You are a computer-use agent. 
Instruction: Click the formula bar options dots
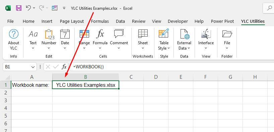41,67
